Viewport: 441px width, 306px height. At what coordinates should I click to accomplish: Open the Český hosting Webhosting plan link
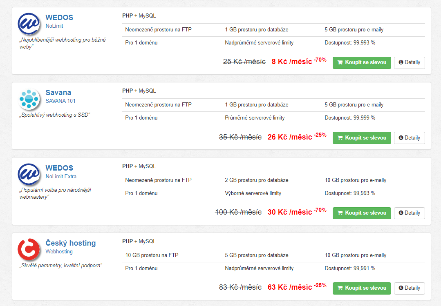(59, 251)
